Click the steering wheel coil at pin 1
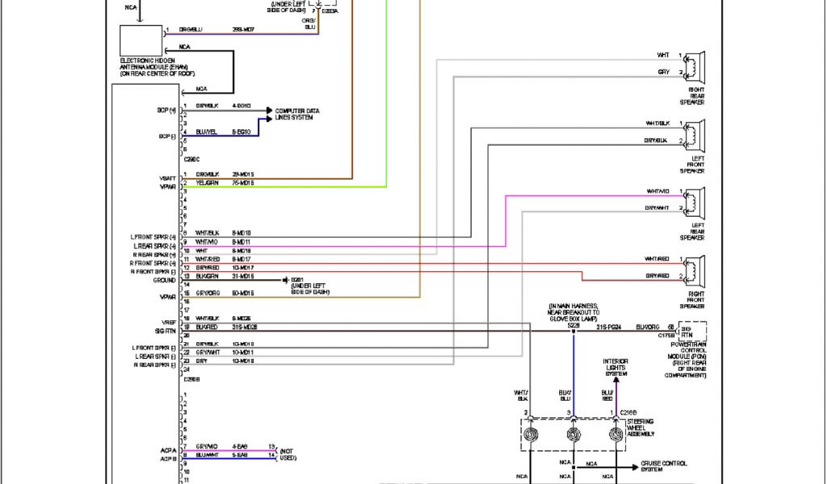 click(616, 436)
